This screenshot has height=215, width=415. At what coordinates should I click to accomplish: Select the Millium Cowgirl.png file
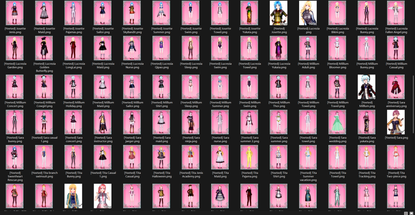44,87
